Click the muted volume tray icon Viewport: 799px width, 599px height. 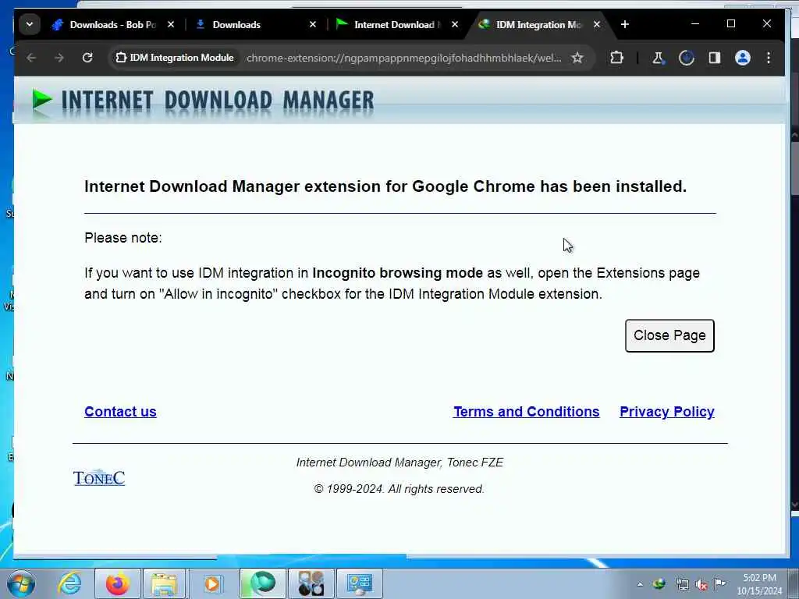pos(701,585)
